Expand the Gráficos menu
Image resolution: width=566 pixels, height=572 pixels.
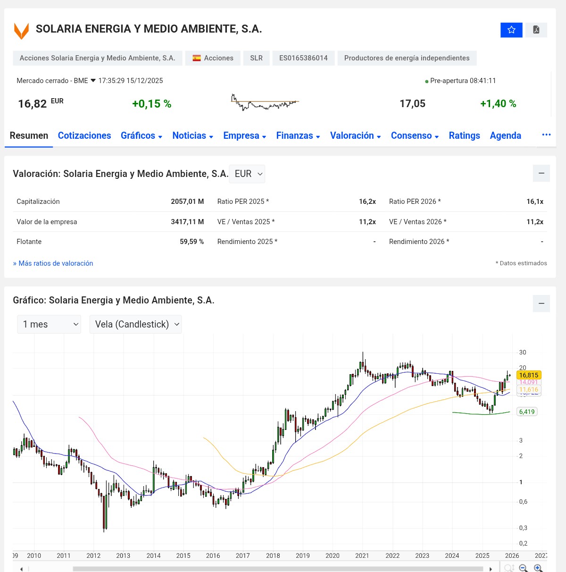click(x=141, y=135)
